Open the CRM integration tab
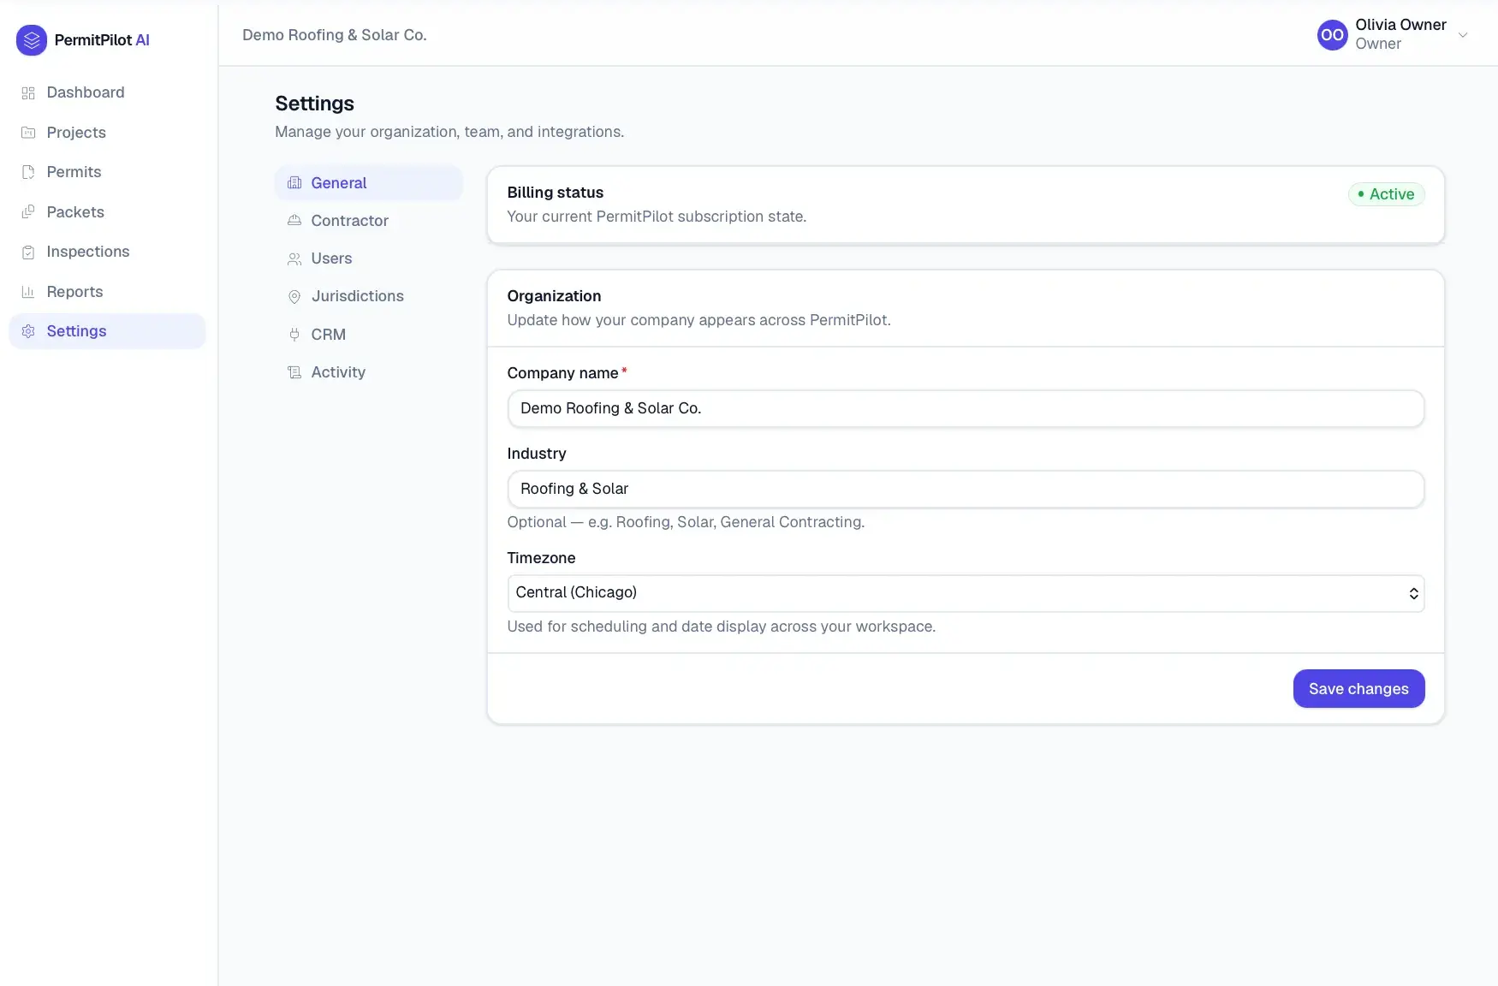 pyautogui.click(x=369, y=335)
